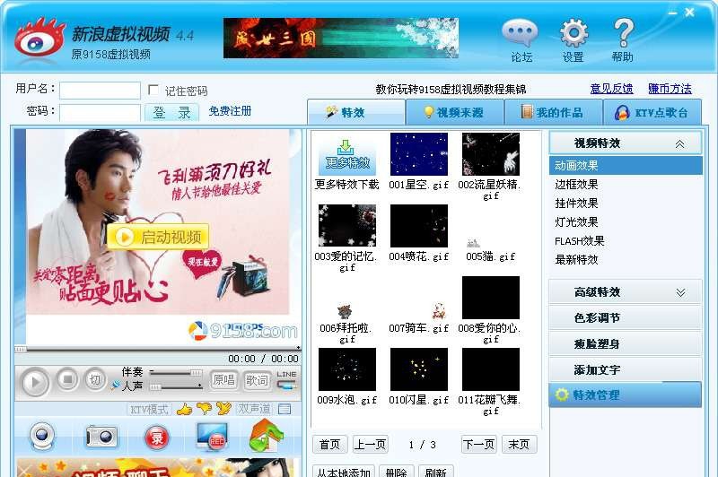Image resolution: width=718 pixels, height=477 pixels.
Task: Go to 下一页 next page
Action: click(x=479, y=445)
